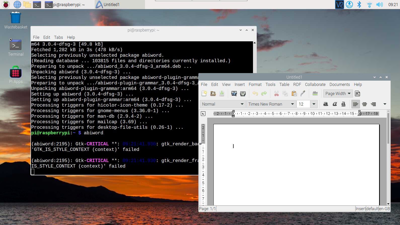The image size is (400, 225).
Task: Open Pi Apps desktop icon
Action: [16, 75]
